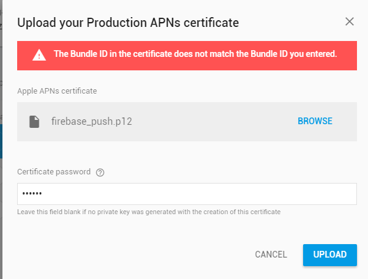Click the 'Certificate password' label text

54,172
